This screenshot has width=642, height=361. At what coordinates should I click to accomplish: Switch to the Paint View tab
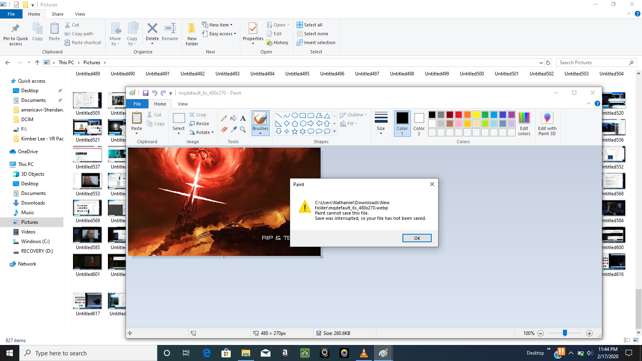click(x=183, y=104)
